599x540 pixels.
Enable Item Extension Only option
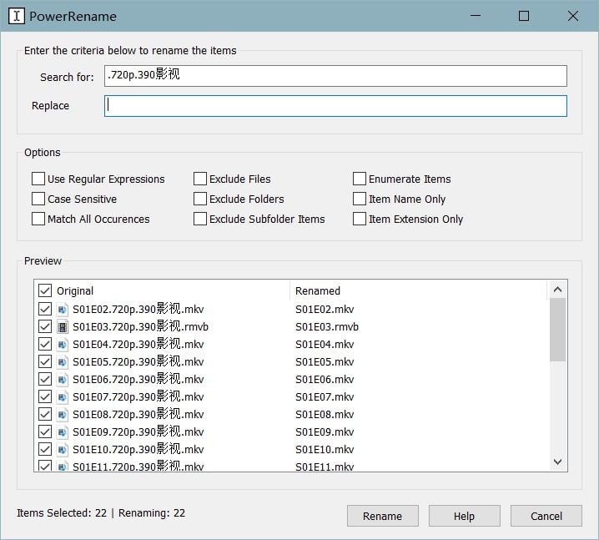point(360,219)
